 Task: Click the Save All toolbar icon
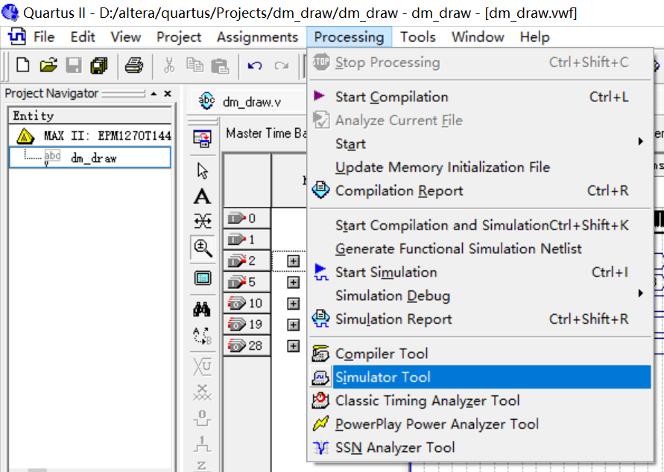99,66
